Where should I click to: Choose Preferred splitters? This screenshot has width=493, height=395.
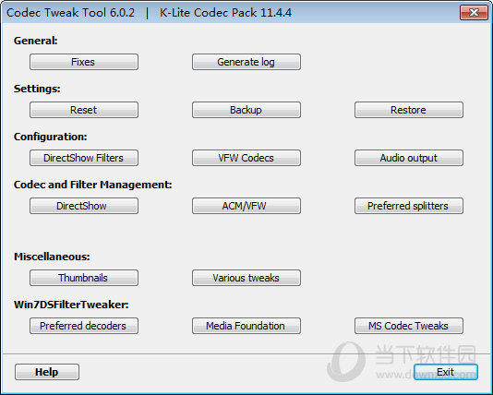click(x=409, y=206)
